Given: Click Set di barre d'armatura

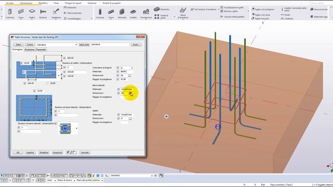Looking at the screenshot, I should pyautogui.click(x=203, y=9).
